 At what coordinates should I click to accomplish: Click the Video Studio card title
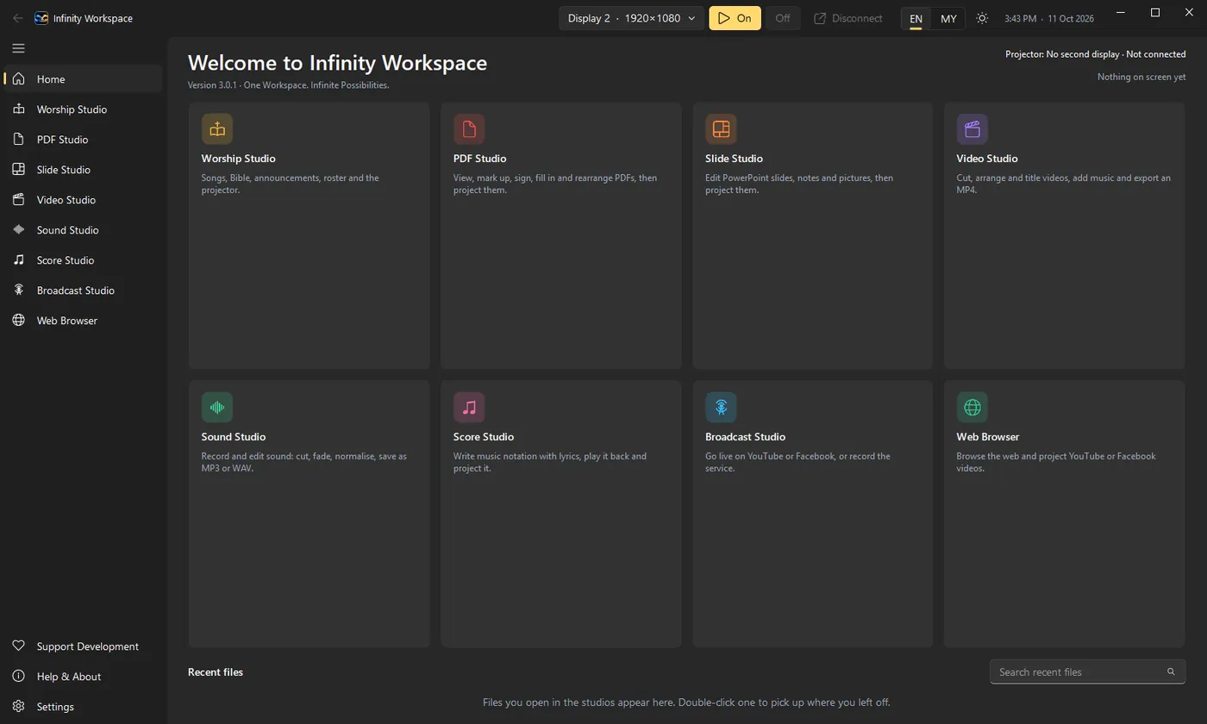tap(987, 159)
